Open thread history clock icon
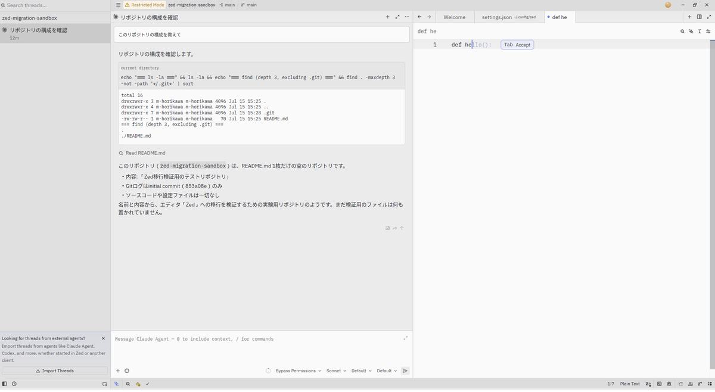Screen dimensions: 715x392 click(x=14, y=384)
